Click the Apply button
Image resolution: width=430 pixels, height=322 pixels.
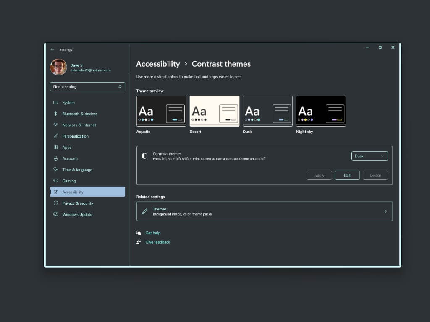319,175
